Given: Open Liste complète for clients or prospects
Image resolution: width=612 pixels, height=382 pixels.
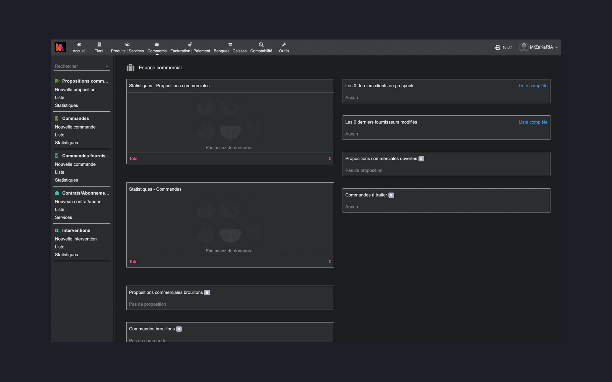Looking at the screenshot, I should [x=533, y=86].
